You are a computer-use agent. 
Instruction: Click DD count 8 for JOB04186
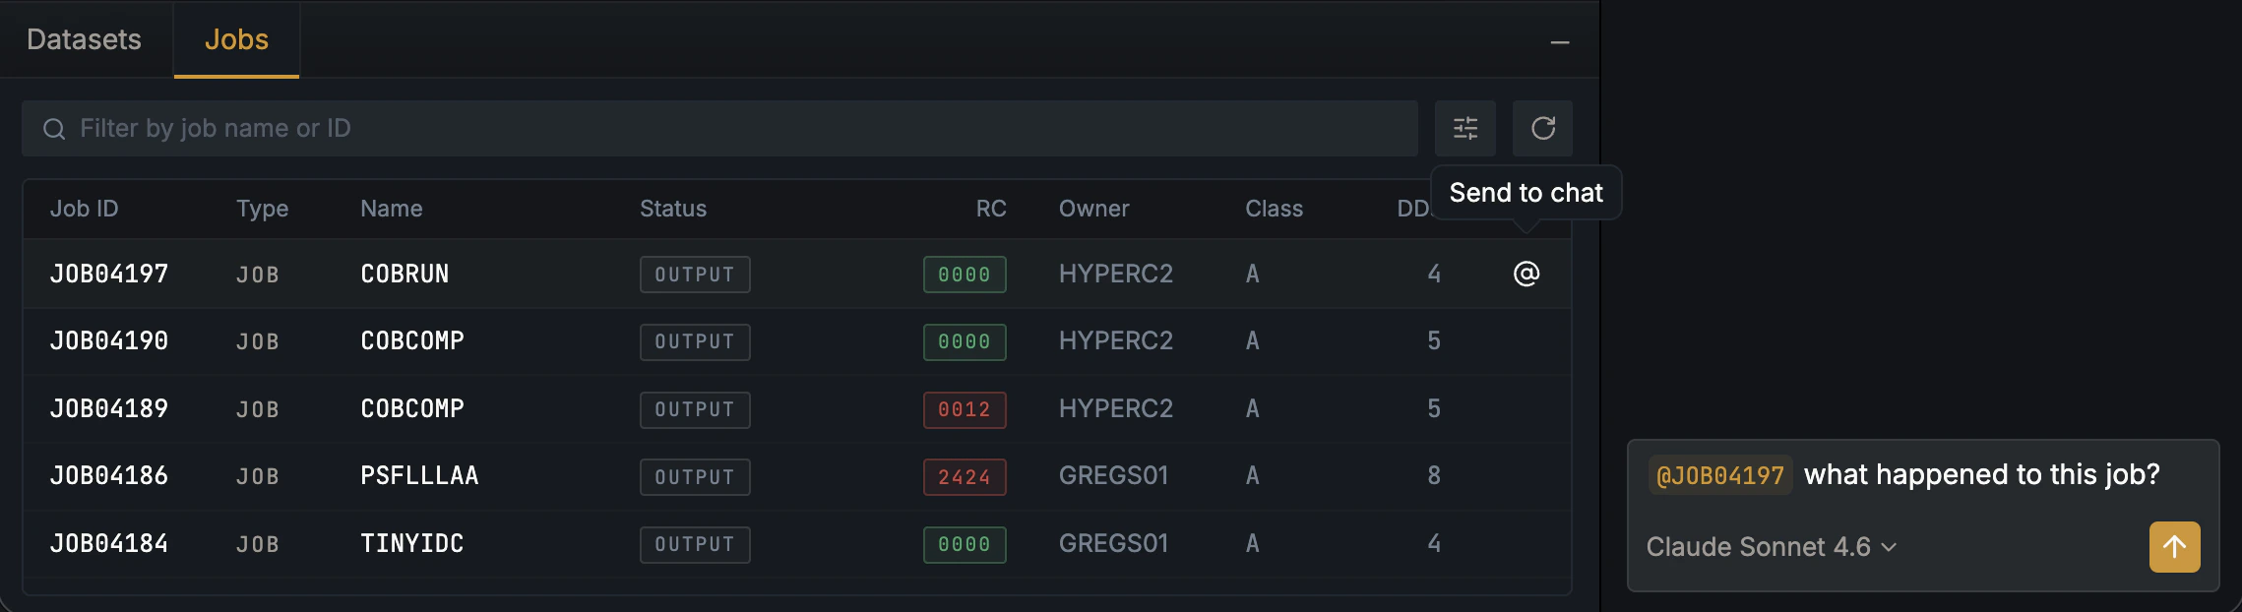1434,476
